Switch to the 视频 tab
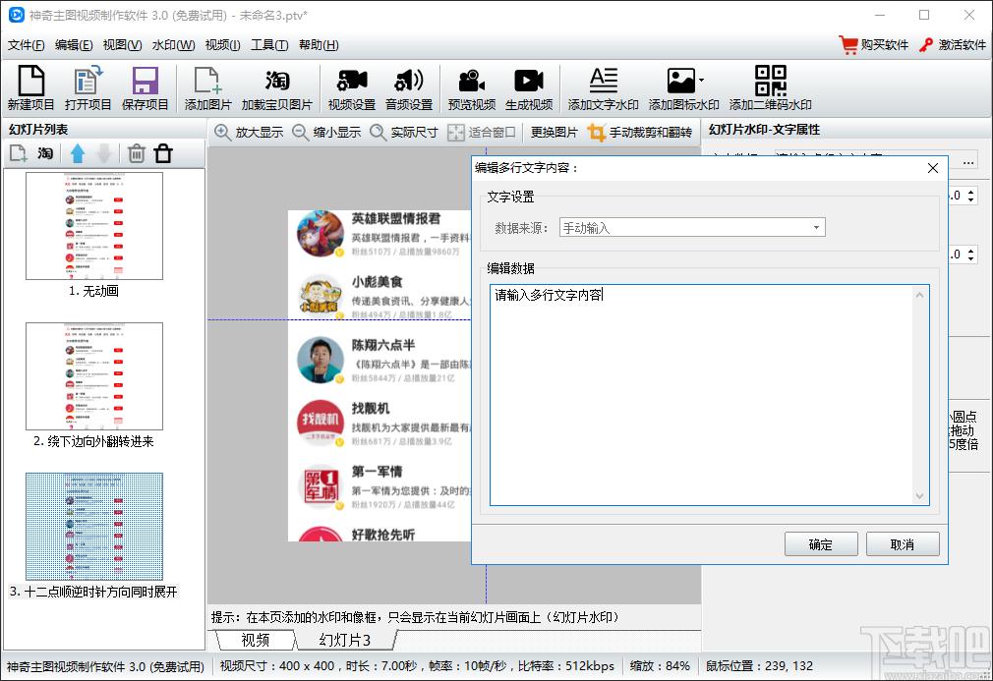This screenshot has width=993, height=681. [x=256, y=640]
